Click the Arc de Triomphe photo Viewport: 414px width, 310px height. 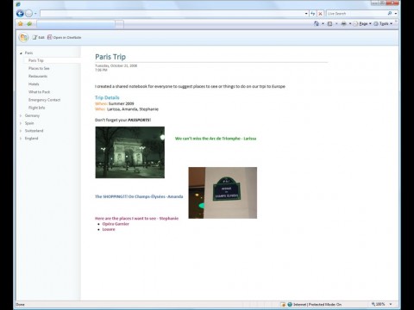pyautogui.click(x=130, y=152)
